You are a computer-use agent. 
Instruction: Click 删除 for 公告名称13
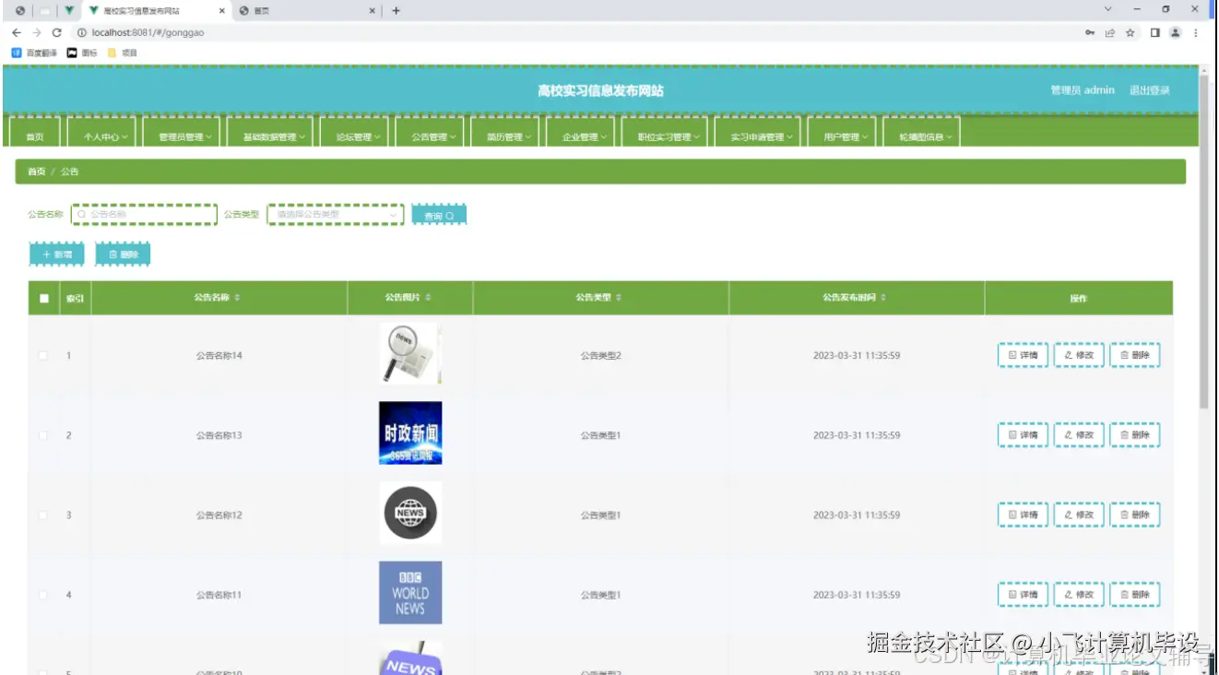click(x=1135, y=435)
